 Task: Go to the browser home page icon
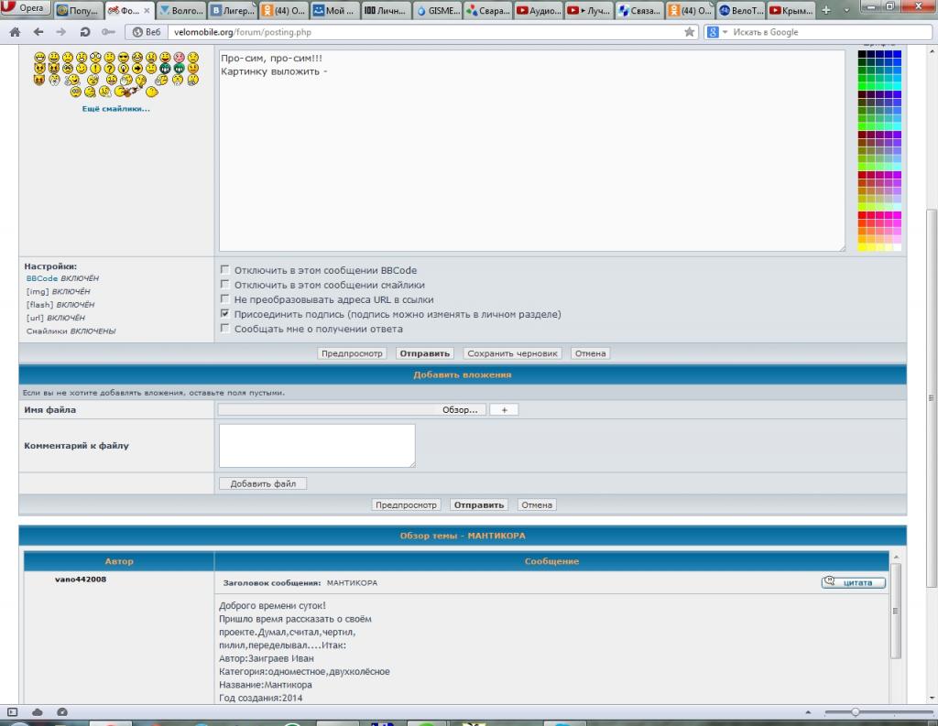[16, 32]
